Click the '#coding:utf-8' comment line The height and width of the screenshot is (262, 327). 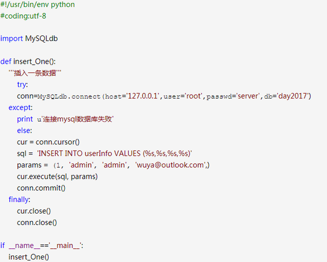pyautogui.click(x=23, y=16)
